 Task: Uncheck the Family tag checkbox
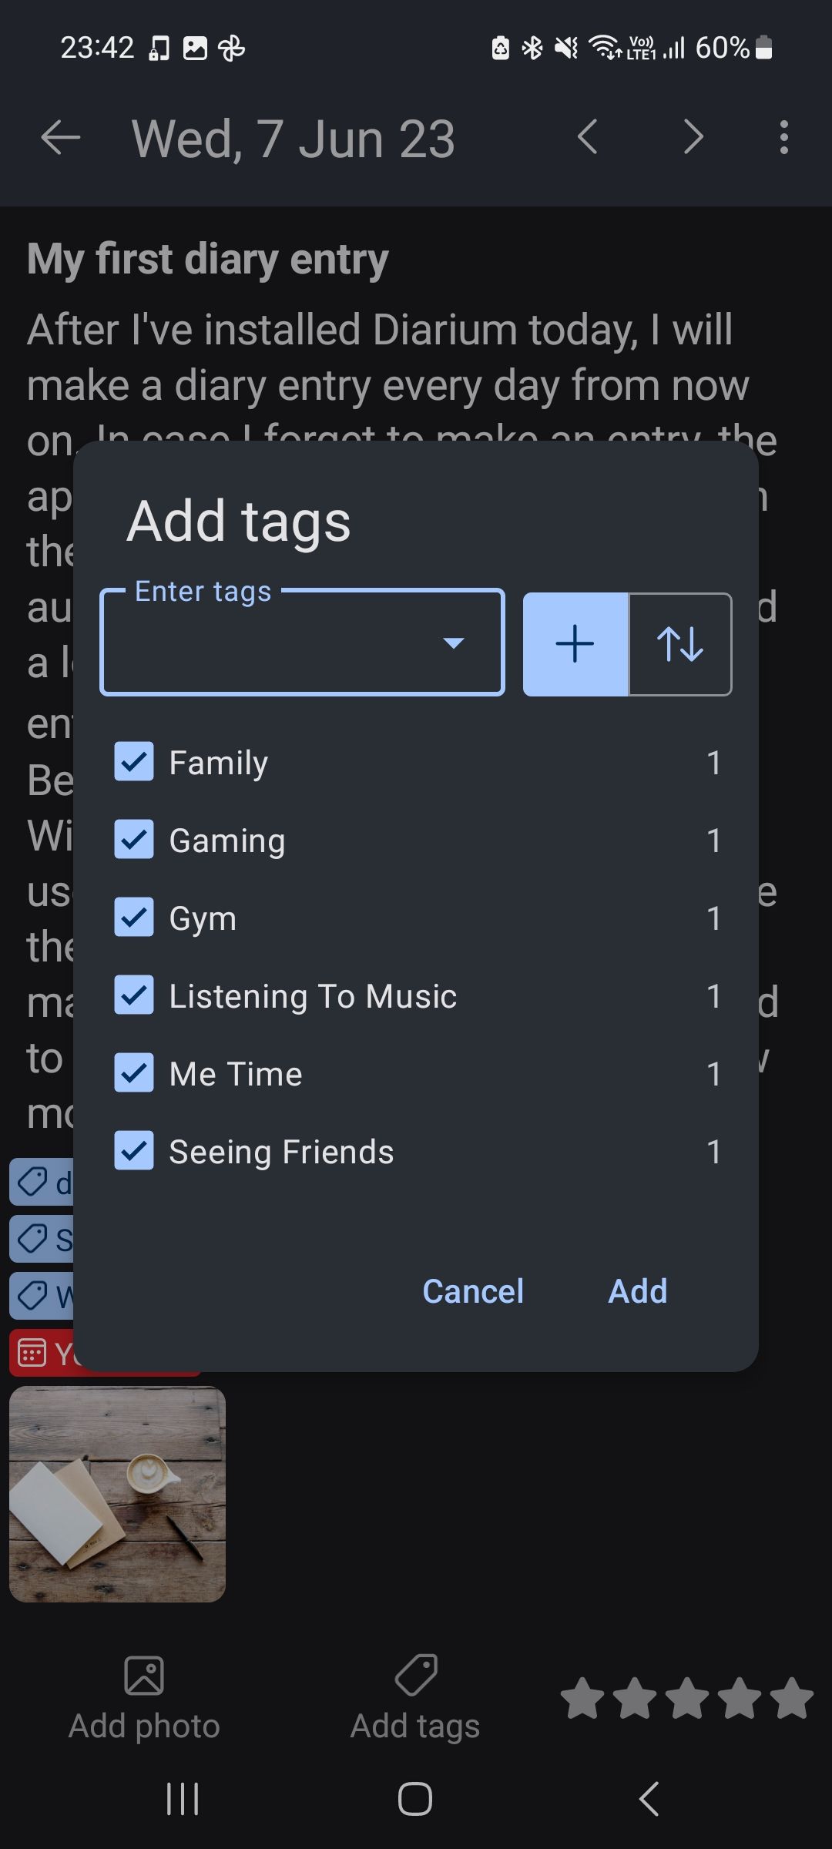click(x=134, y=762)
